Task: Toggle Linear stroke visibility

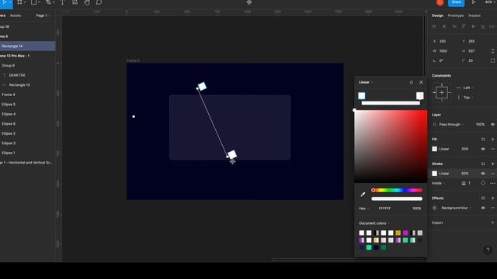Action: [x=483, y=174]
